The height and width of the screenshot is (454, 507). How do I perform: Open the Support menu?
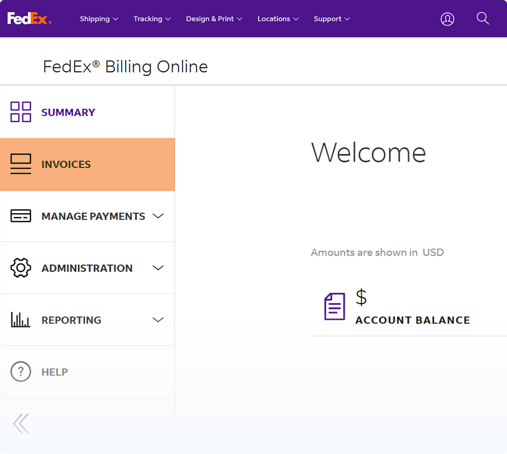coord(332,19)
